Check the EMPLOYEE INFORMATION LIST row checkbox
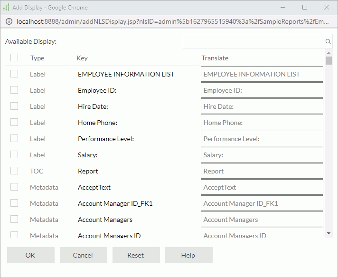Screen dimensions: 338x278 tap(14, 74)
